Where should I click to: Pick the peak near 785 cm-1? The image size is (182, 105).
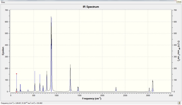(47, 81)
